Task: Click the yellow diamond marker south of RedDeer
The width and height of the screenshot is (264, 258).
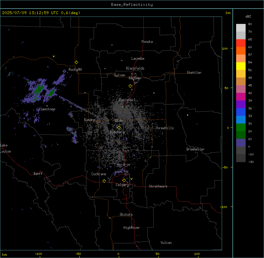Action: click(x=130, y=86)
